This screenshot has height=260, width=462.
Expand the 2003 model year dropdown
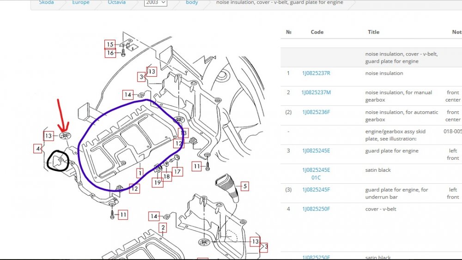(x=156, y=2)
